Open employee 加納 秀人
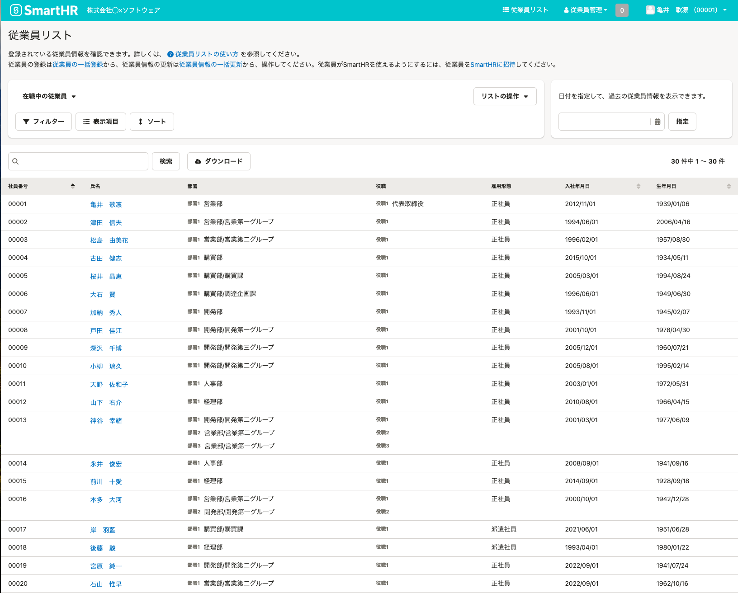This screenshot has height=593, width=738. coord(106,313)
